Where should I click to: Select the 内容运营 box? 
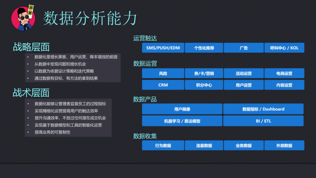pyautogui.click(x=284, y=85)
